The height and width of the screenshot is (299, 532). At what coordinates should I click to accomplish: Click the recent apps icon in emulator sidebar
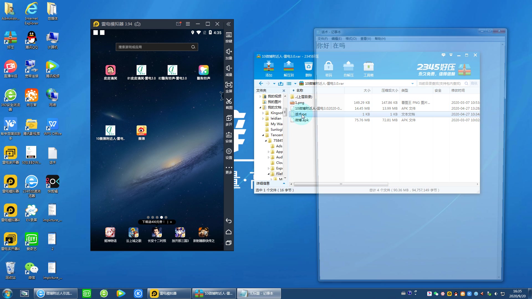[x=229, y=243]
